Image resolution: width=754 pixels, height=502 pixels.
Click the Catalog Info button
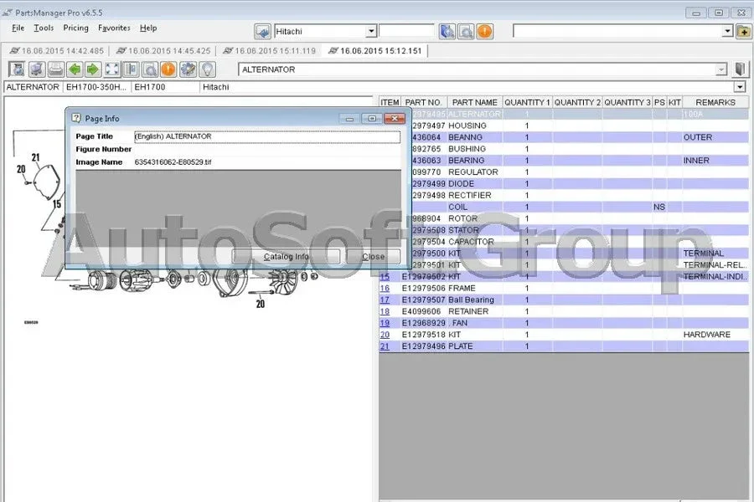point(287,257)
